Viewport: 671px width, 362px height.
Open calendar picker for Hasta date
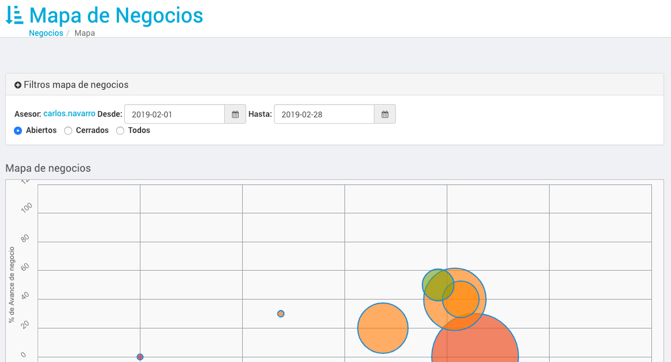(385, 114)
